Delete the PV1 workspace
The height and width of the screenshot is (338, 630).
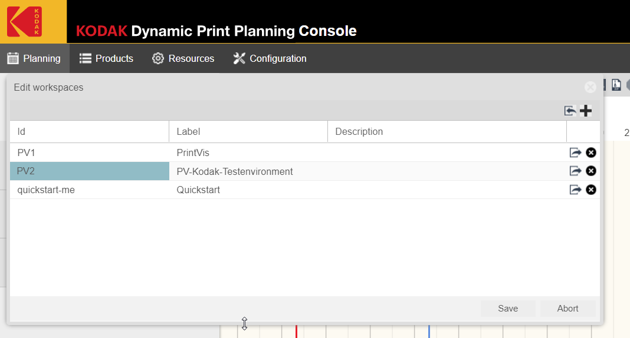pos(591,153)
